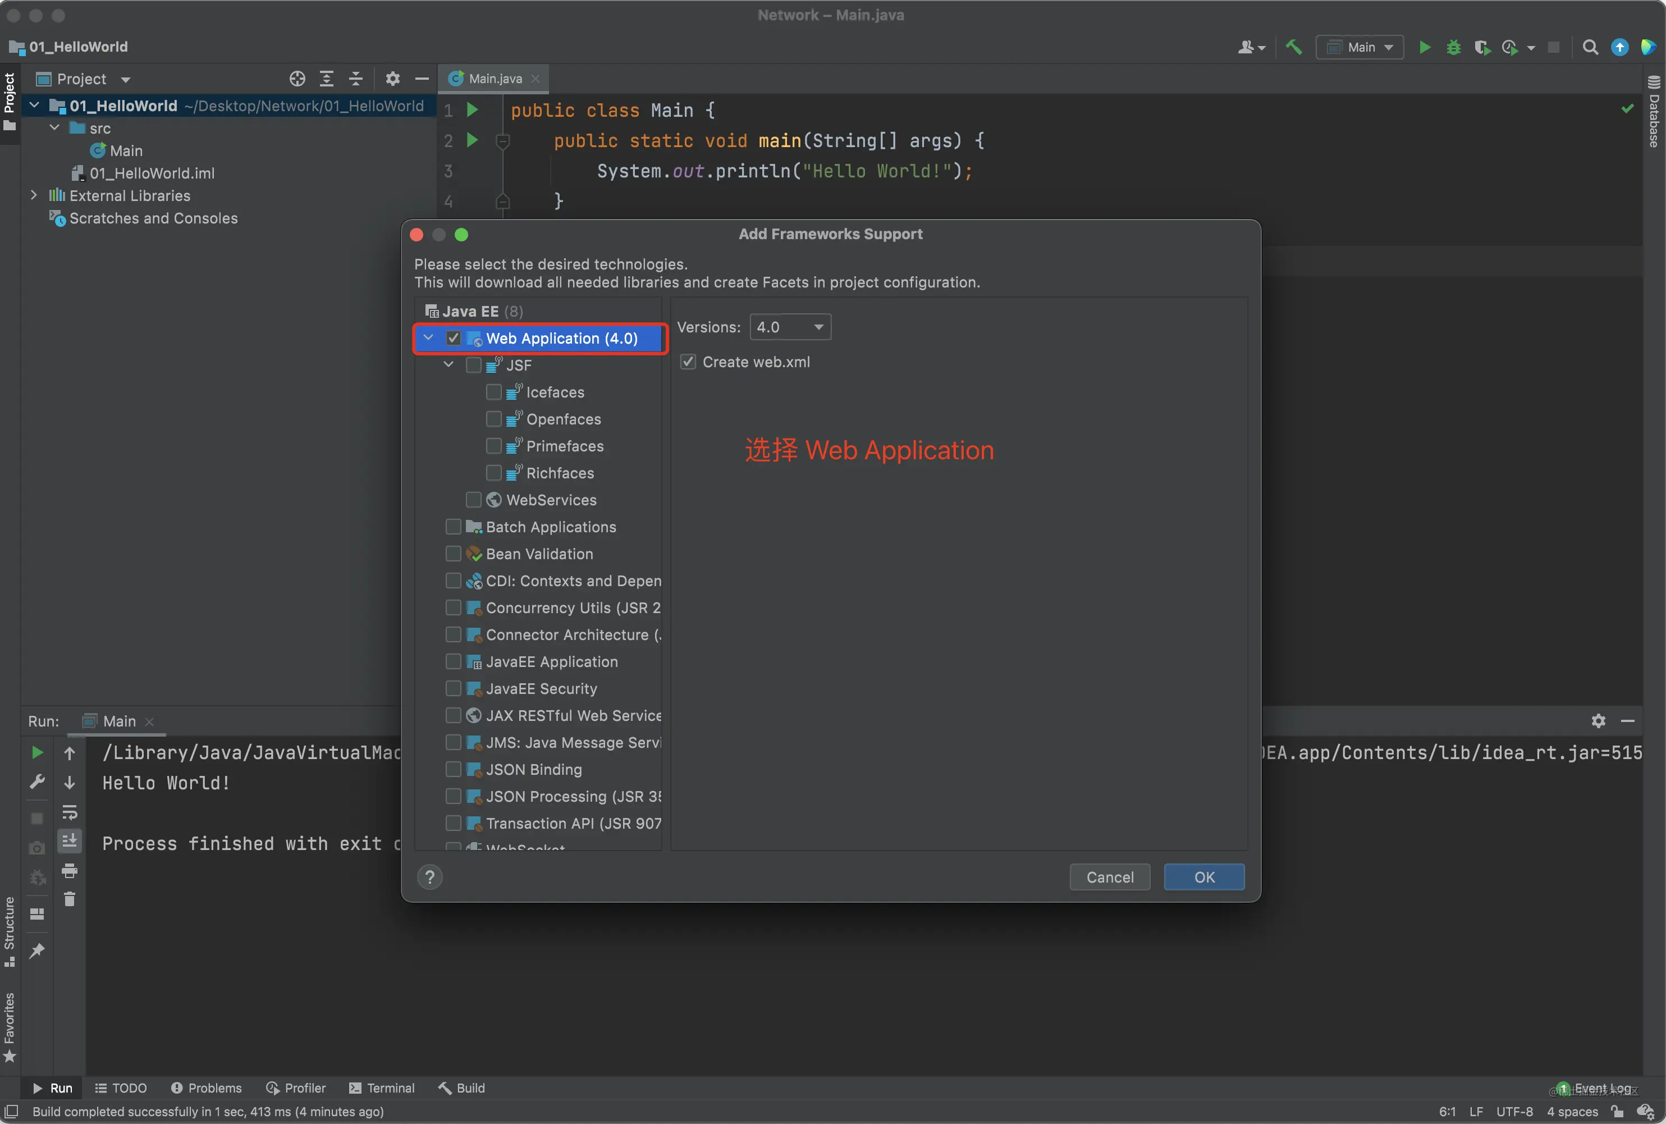
Task: Collapse the src folder node
Action: click(54, 127)
